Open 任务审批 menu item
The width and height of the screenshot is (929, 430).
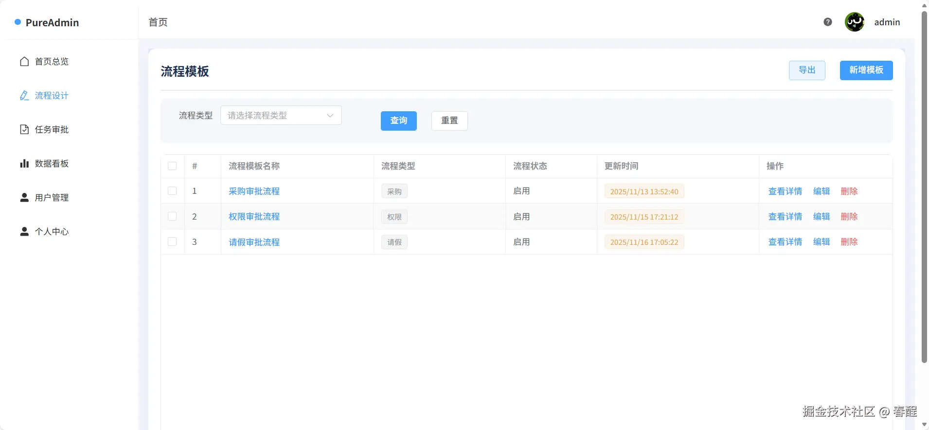(x=52, y=130)
